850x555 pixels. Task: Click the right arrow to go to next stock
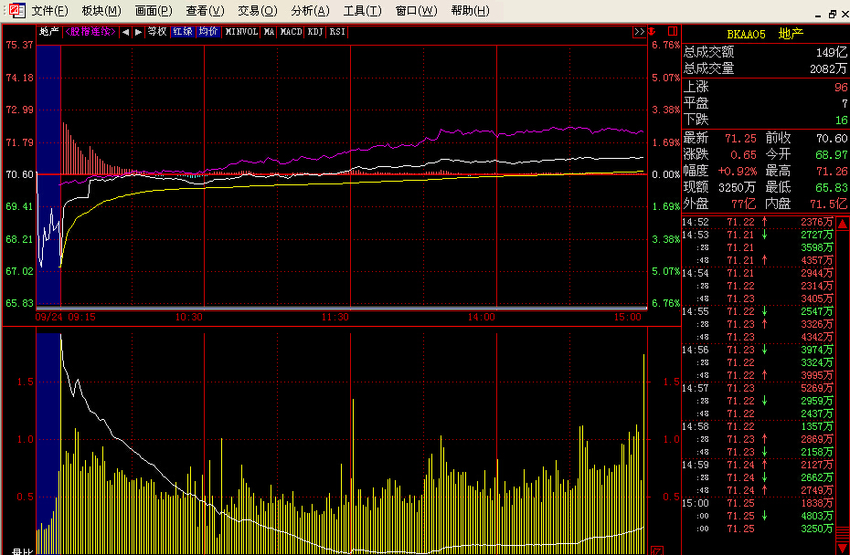(x=138, y=32)
